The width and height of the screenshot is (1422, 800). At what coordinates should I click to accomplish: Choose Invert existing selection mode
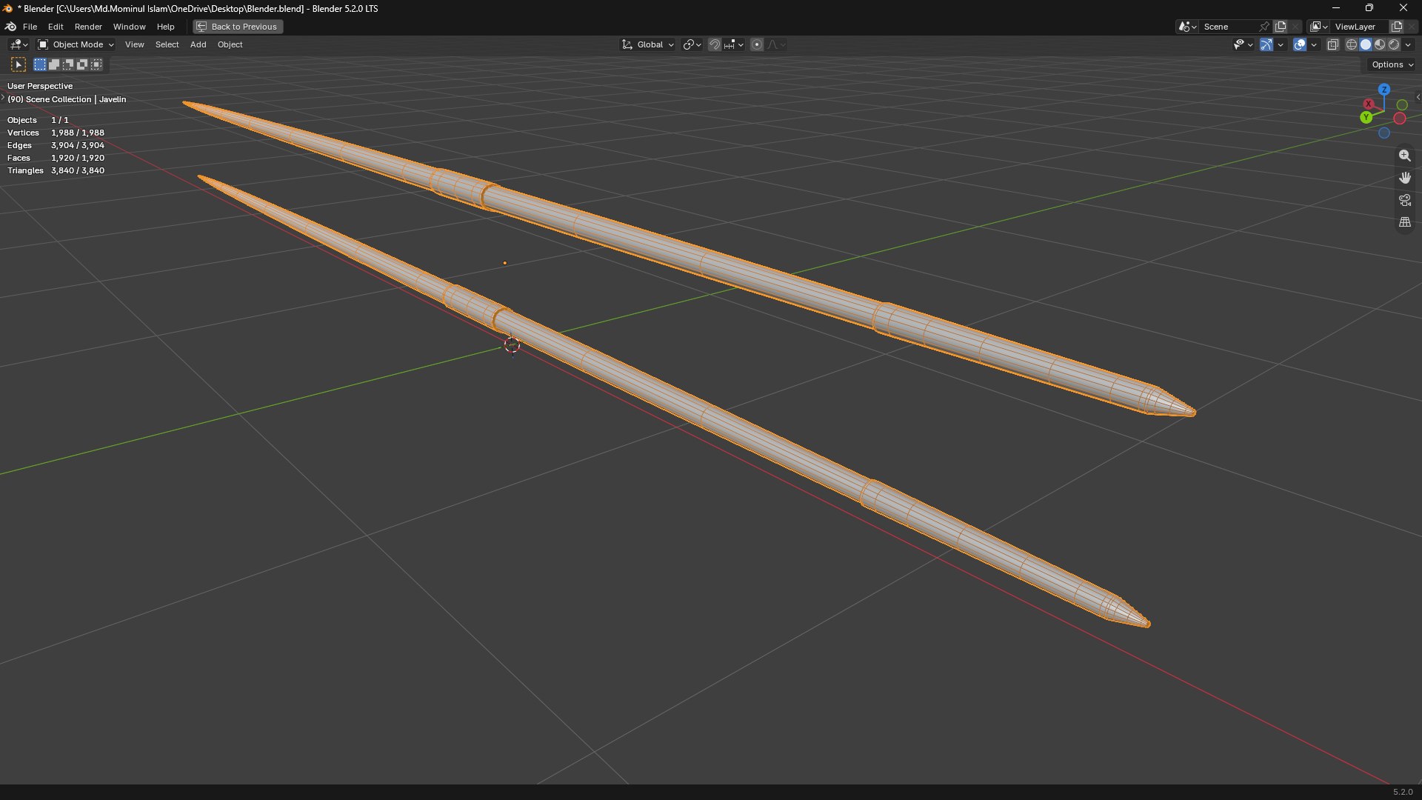pos(82,64)
